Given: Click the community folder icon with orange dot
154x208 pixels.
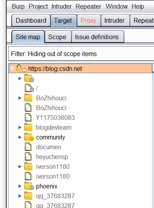Looking at the screenshot, I should [x=29, y=137].
